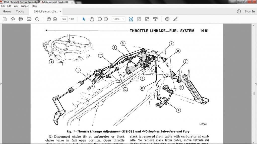Select the Highlight text pen tool
The height and width of the screenshot is (144, 257).
[x=175, y=19]
